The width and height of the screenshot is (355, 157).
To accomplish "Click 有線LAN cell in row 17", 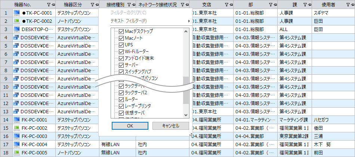I will coord(117,145).
